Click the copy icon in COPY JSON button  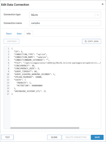click(x=86, y=41)
